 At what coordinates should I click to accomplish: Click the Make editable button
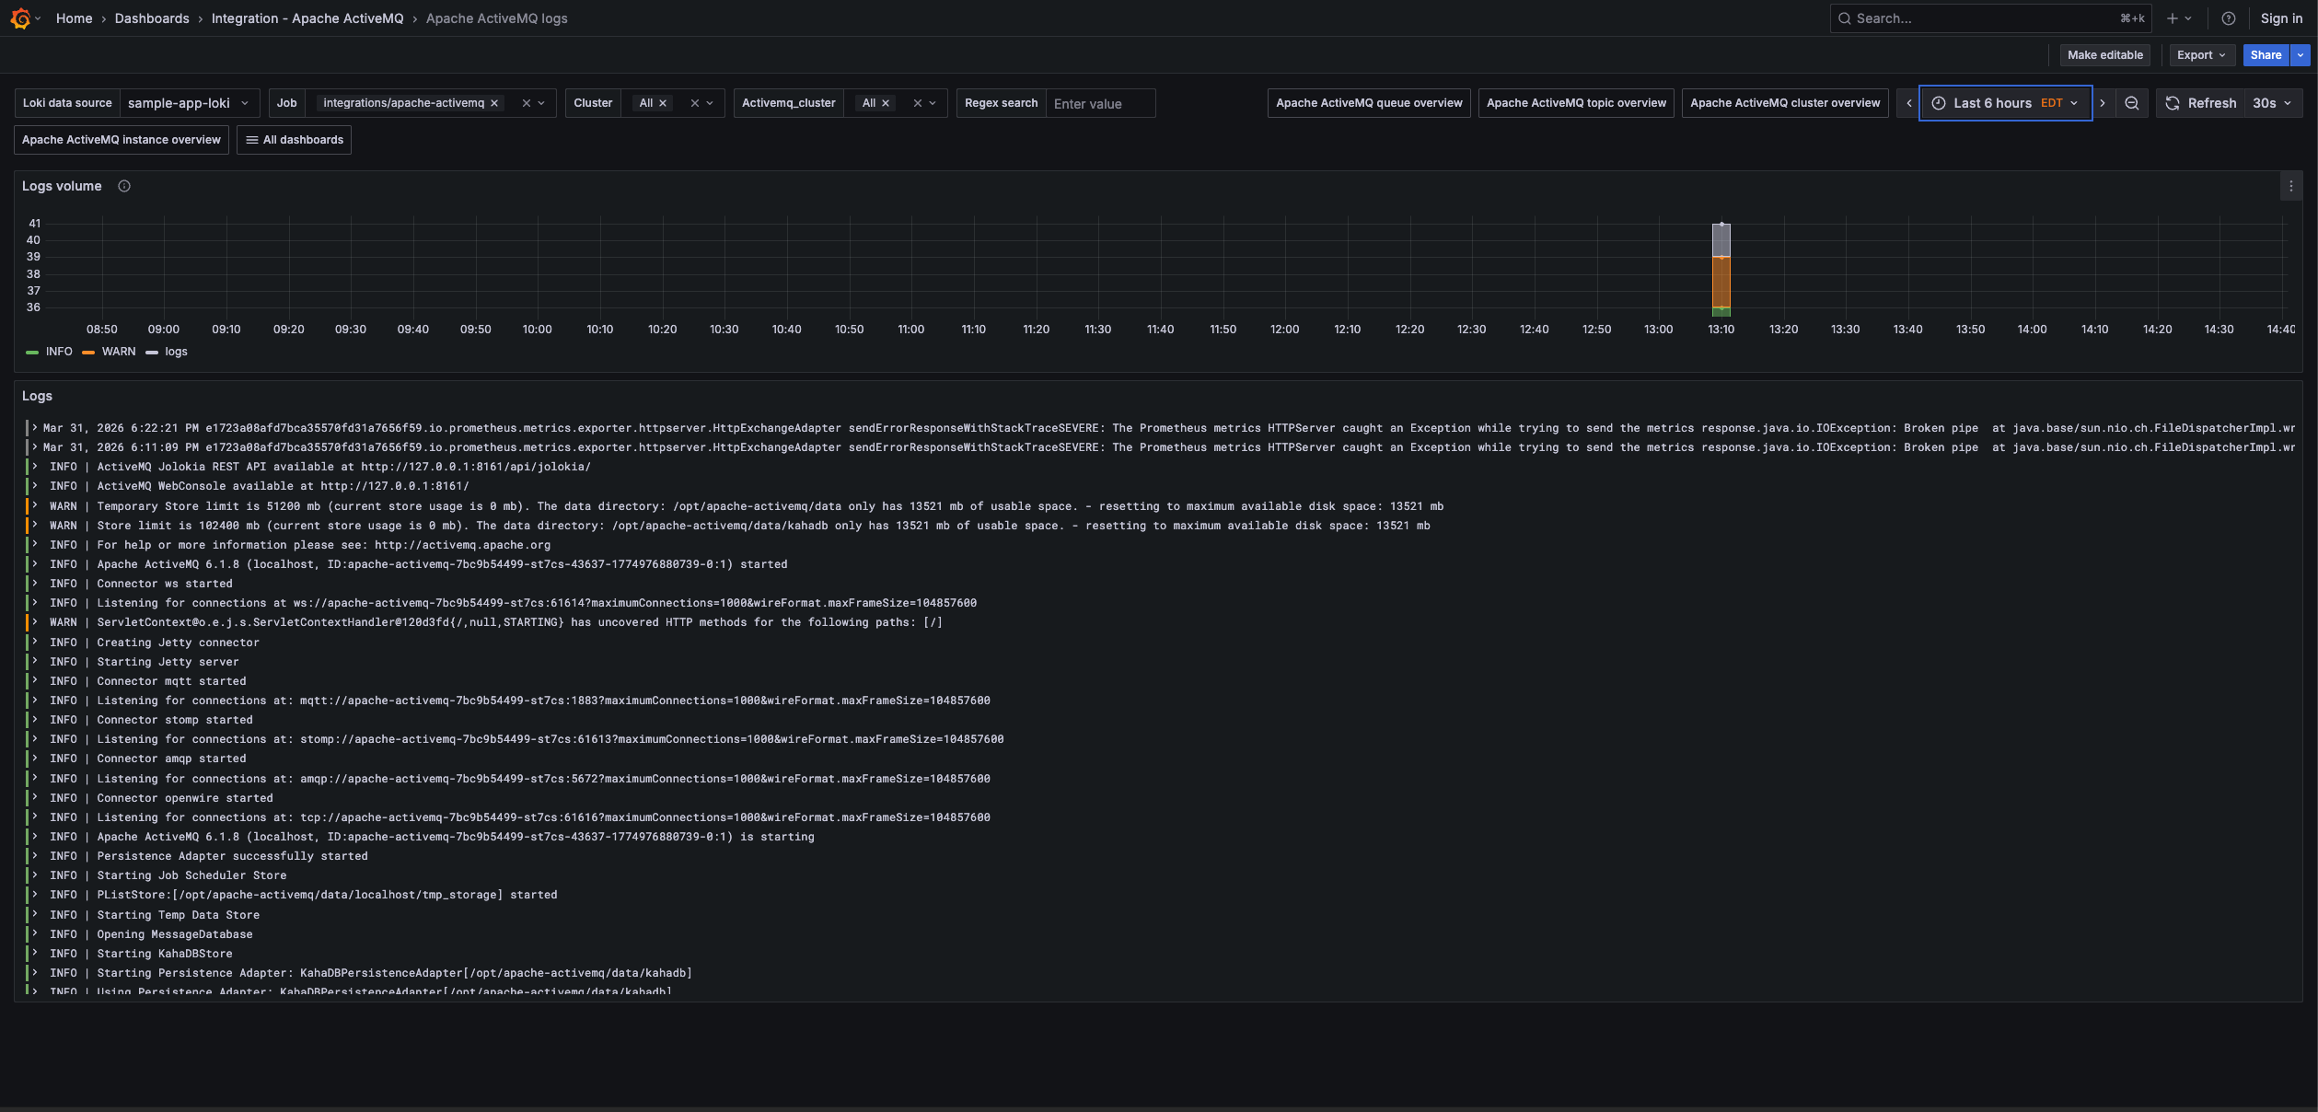coord(2104,55)
